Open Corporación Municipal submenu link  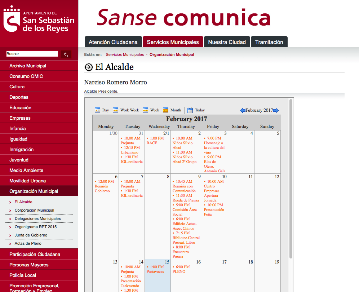click(x=34, y=210)
